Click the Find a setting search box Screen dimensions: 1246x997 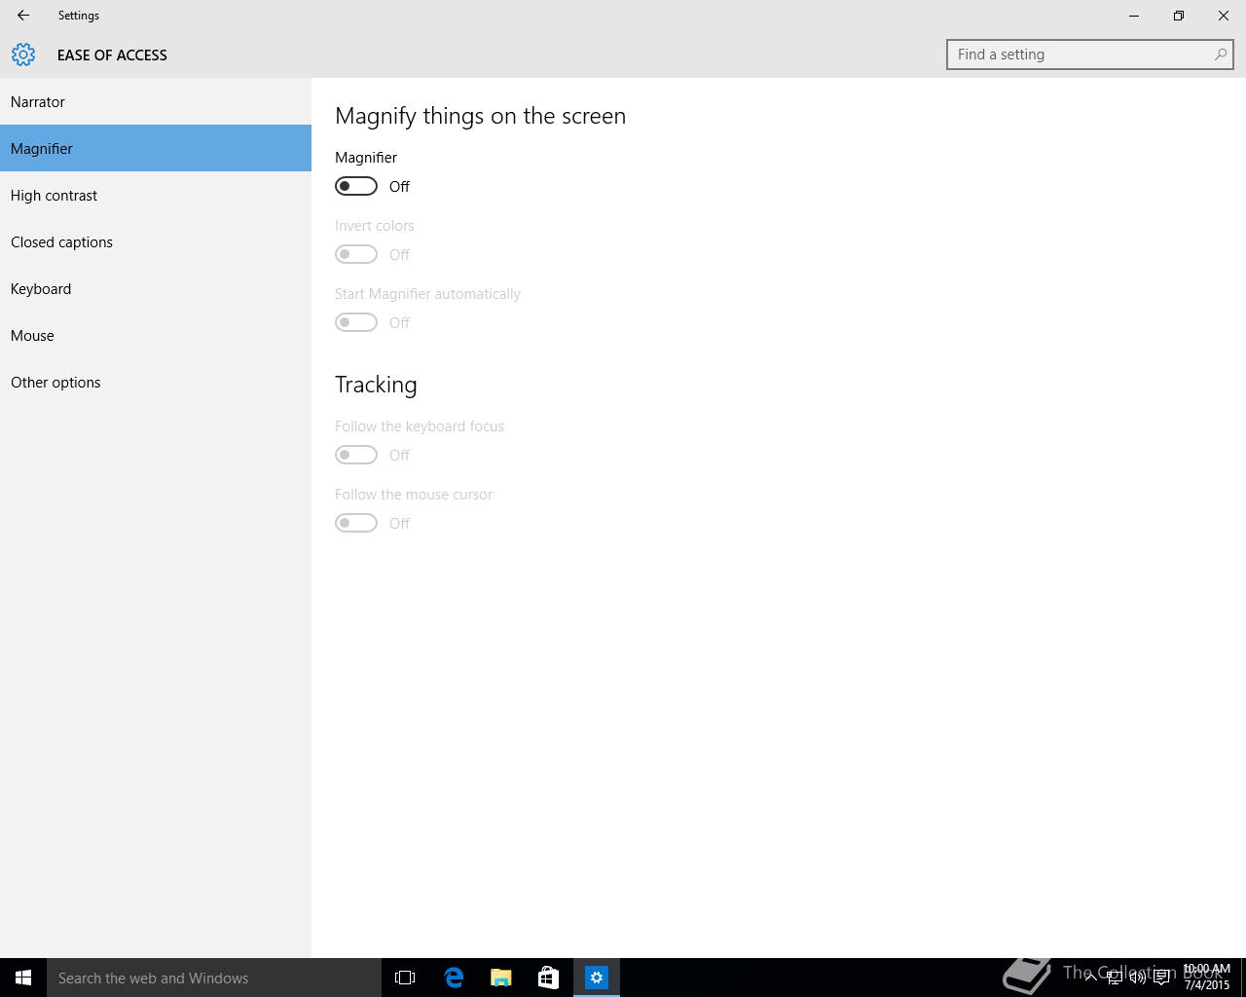1089,55
